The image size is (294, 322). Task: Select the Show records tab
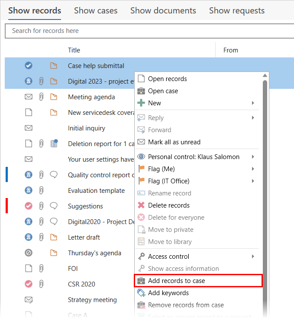point(35,11)
